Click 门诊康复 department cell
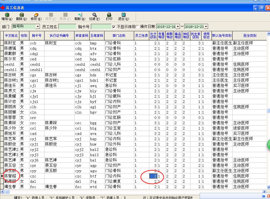This screenshot has height=199, width=270. pos(119,181)
